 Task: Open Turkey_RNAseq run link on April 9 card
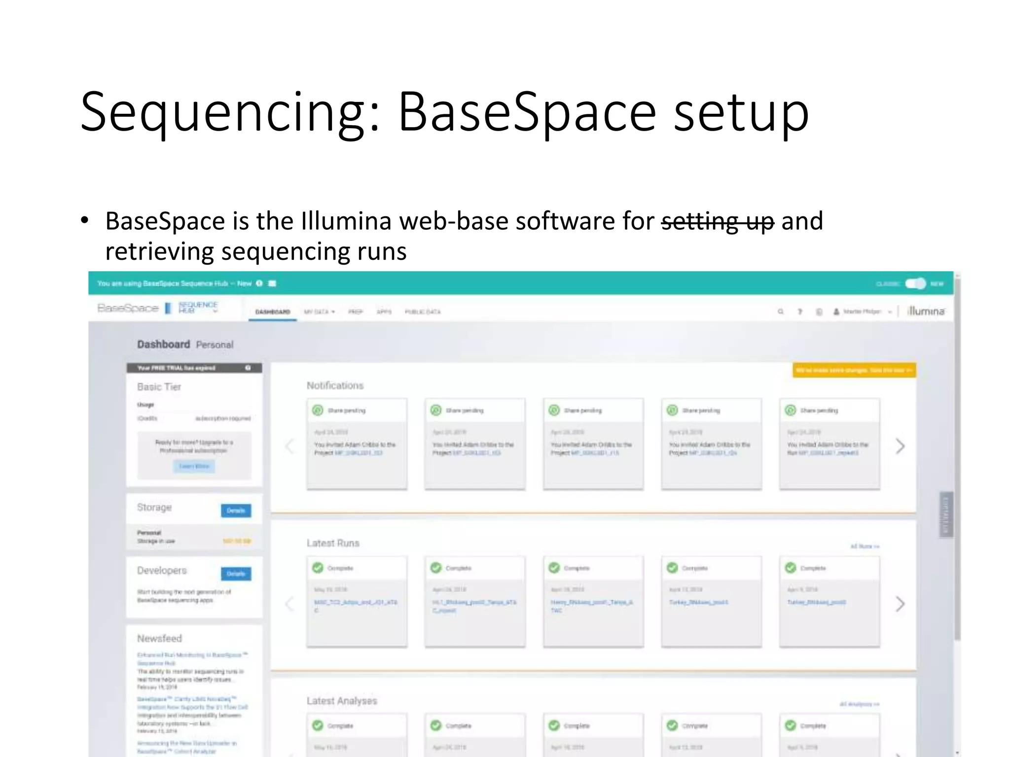click(x=817, y=602)
